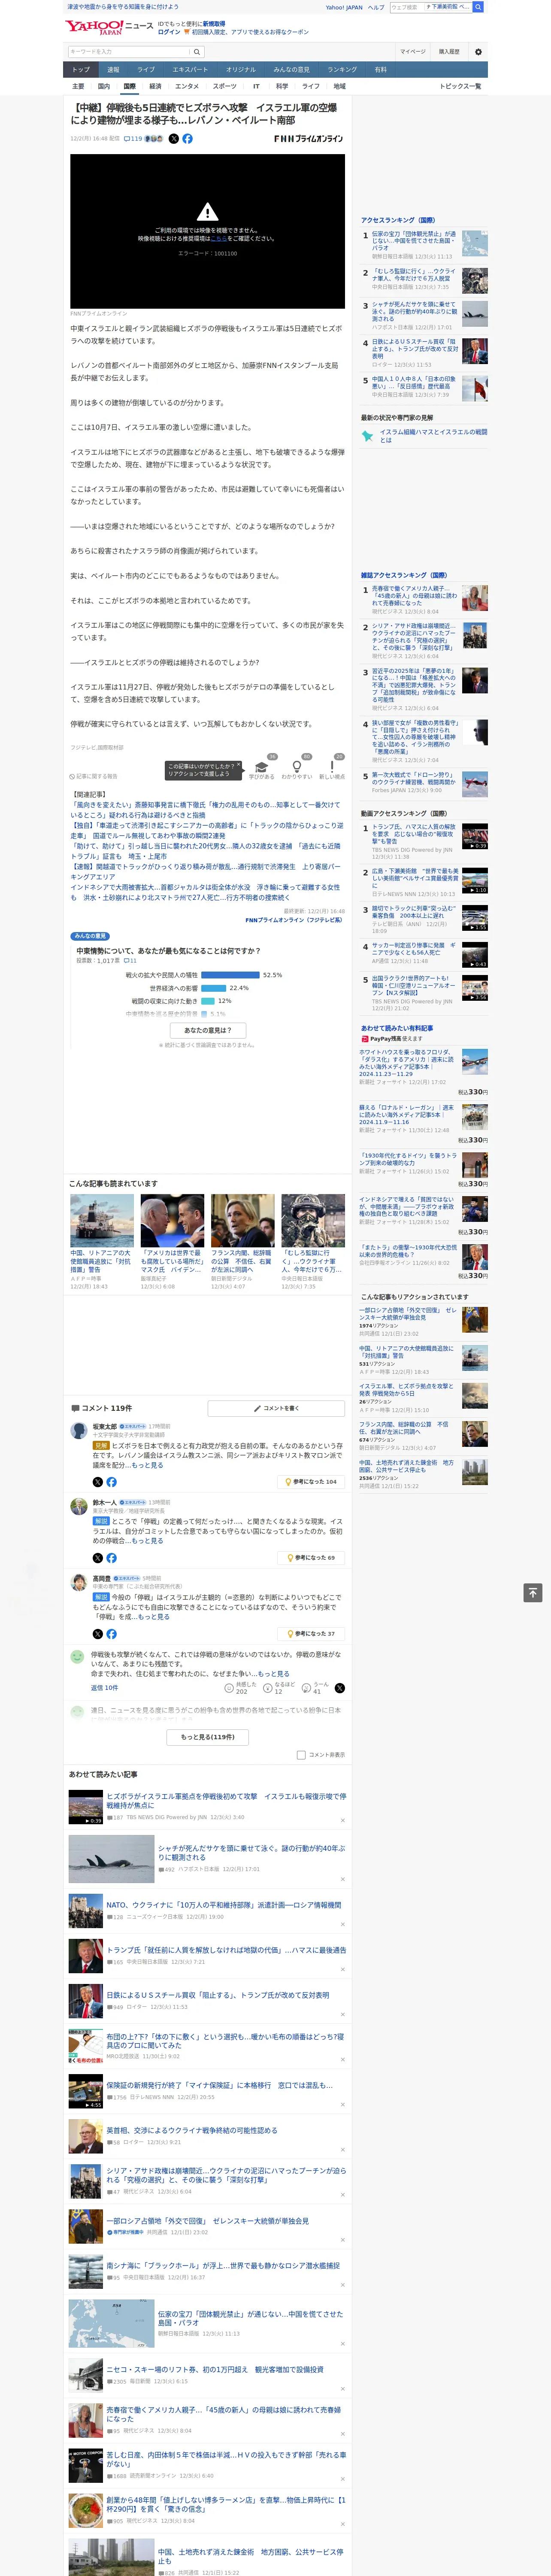Select the 国際 category tab
551x2576 pixels.
coord(129,86)
